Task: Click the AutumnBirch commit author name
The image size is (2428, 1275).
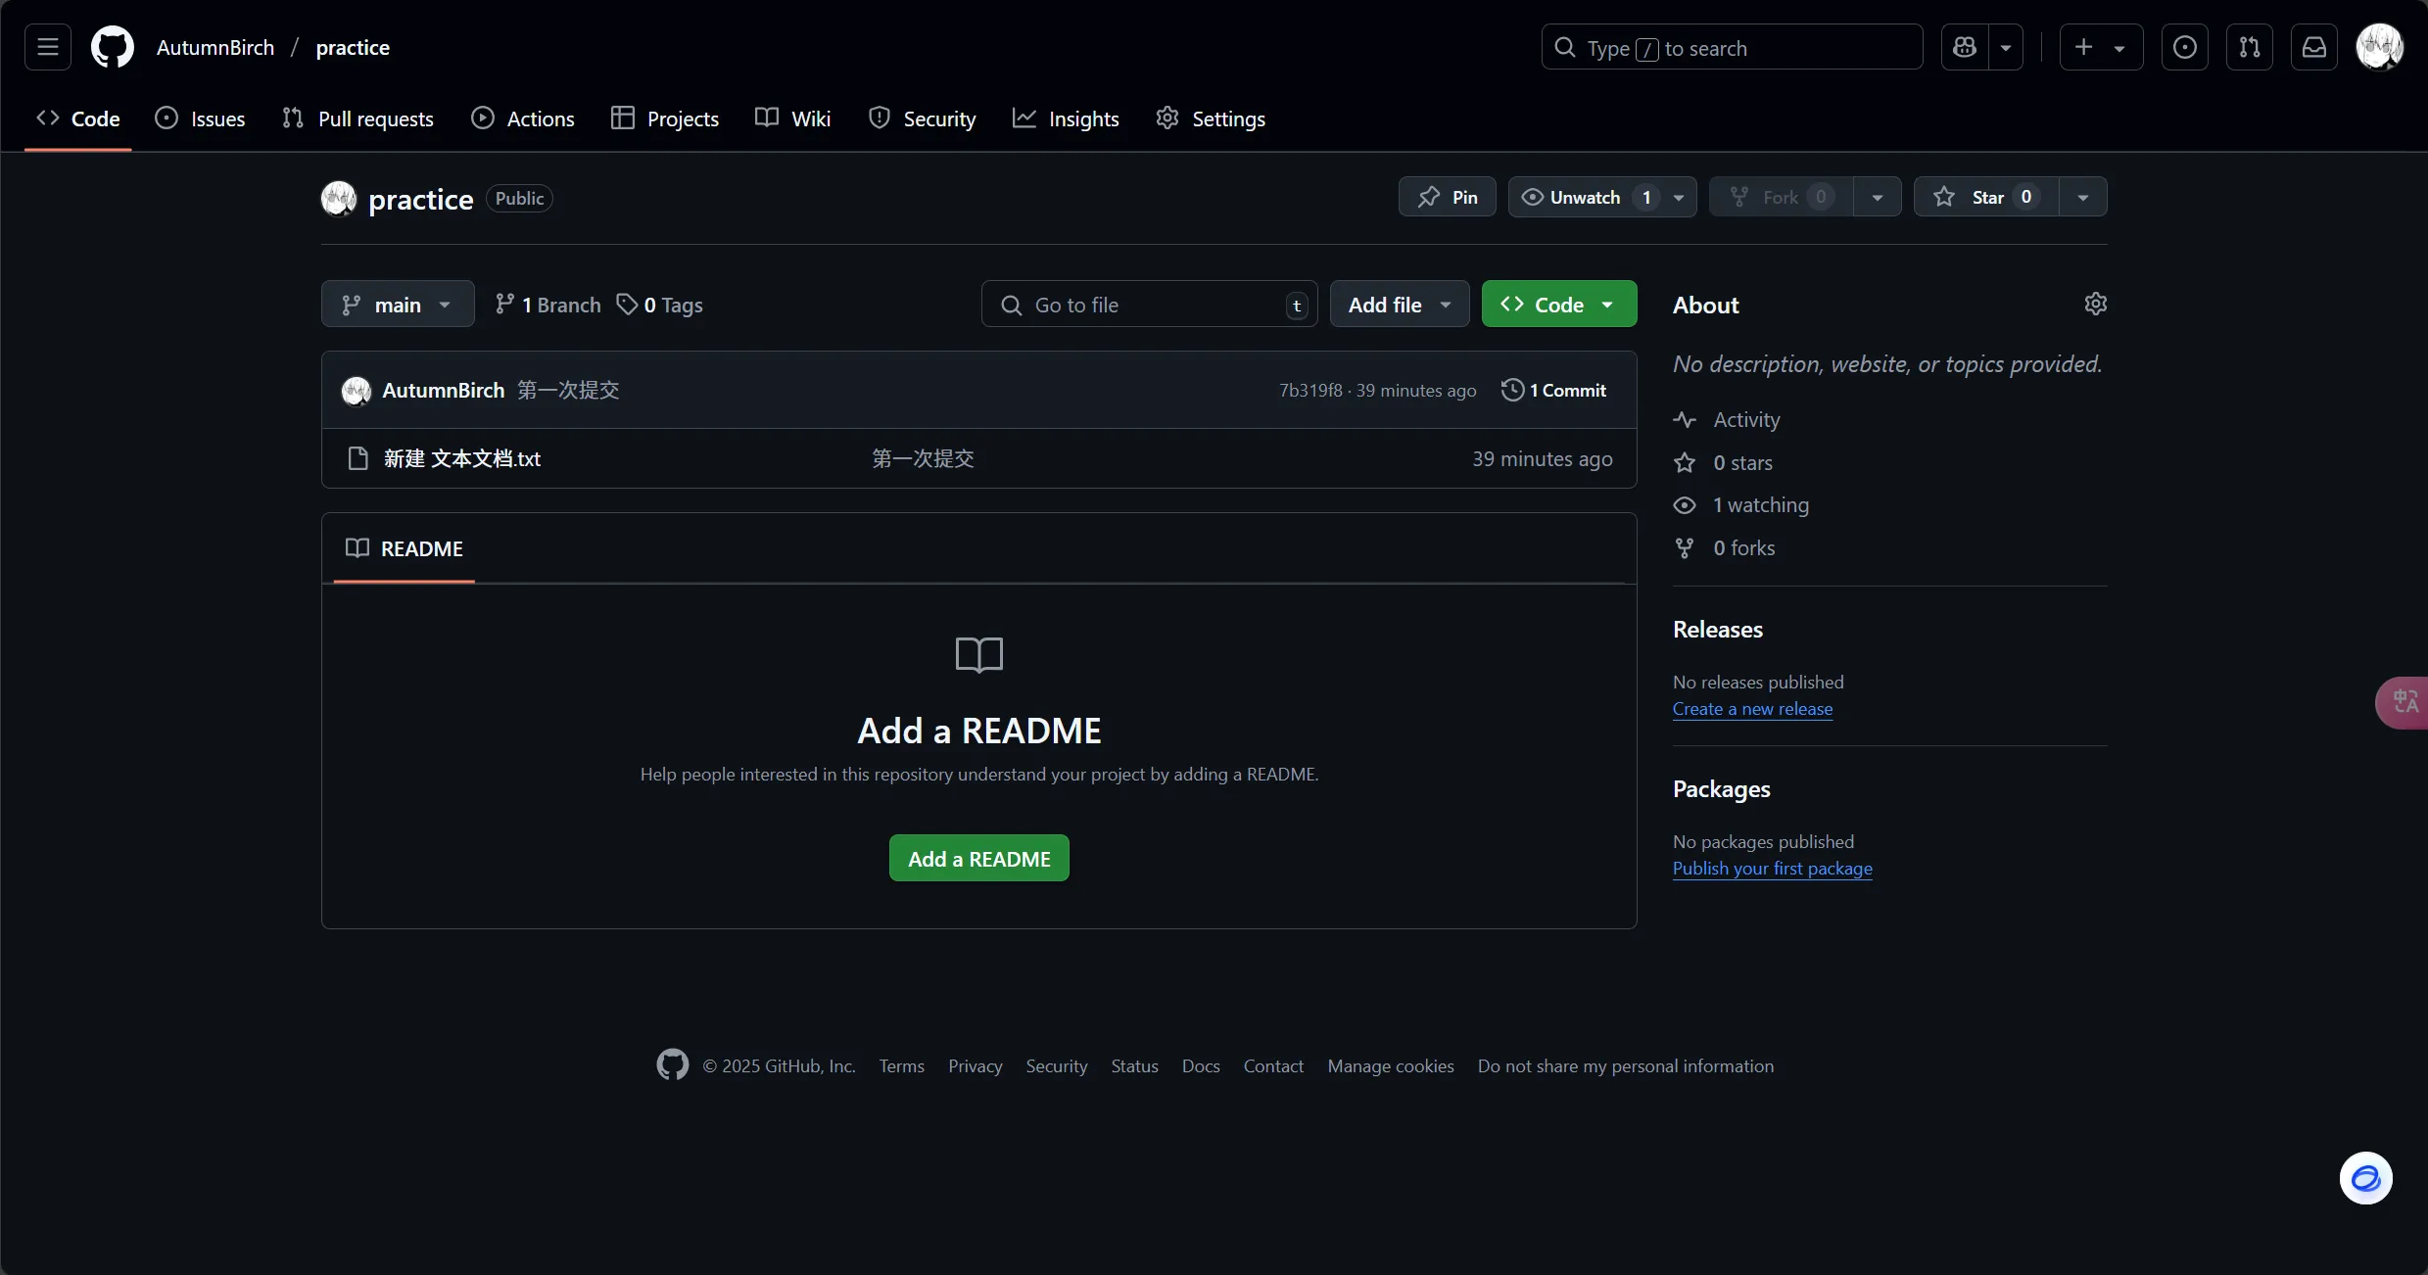Action: coord(443,390)
